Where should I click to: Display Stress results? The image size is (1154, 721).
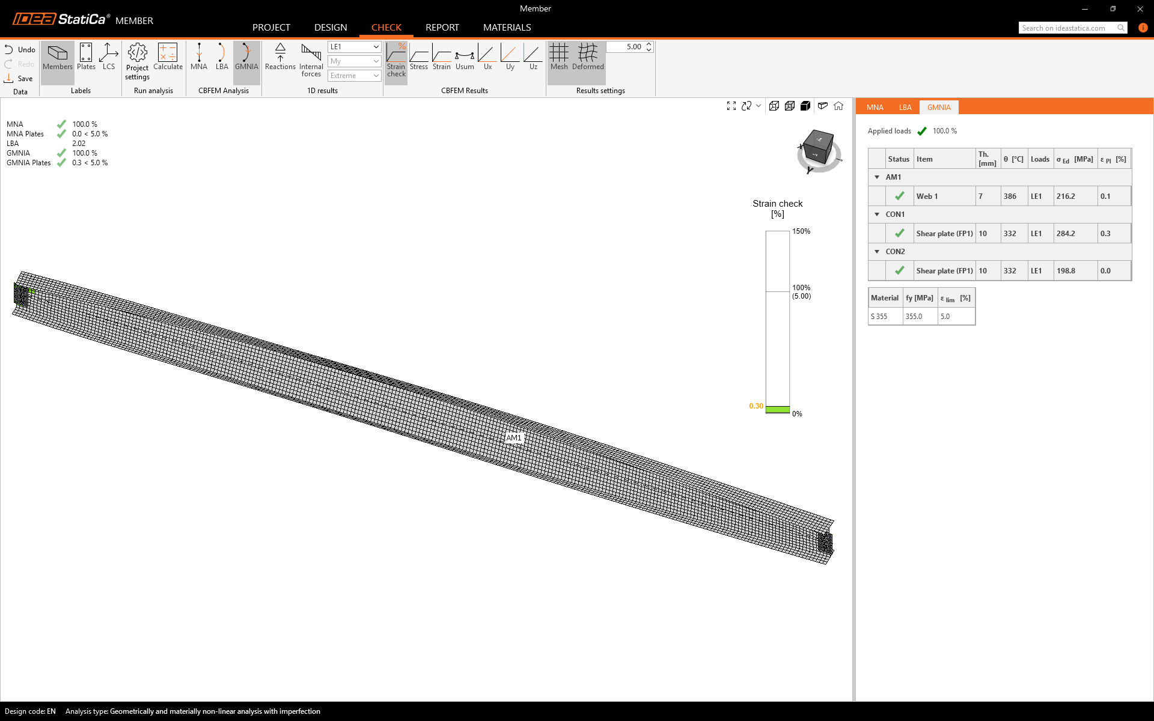tap(419, 57)
